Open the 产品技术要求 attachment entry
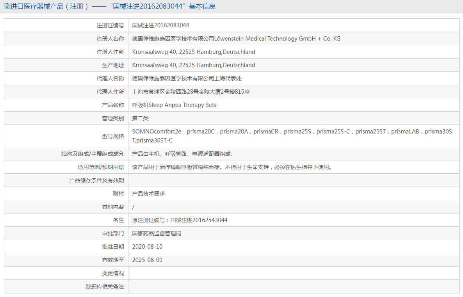Screen dimensions: 463x297 coord(148,194)
